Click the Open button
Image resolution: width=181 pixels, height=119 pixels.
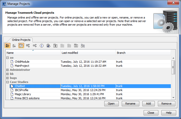(111, 104)
